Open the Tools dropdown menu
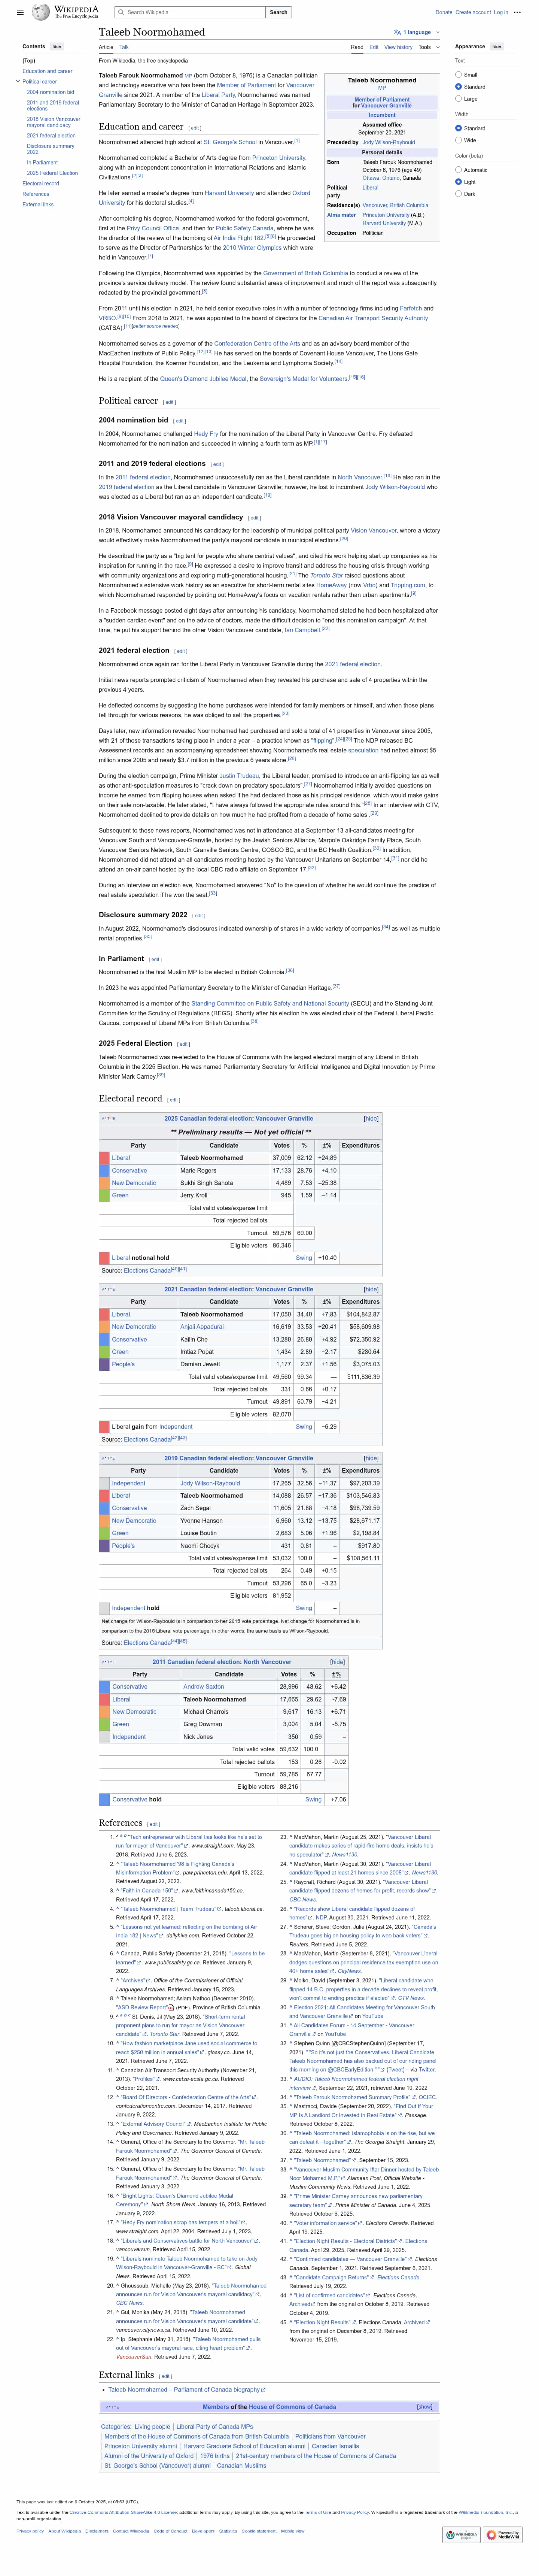This screenshot has height=2576, width=539. point(427,47)
